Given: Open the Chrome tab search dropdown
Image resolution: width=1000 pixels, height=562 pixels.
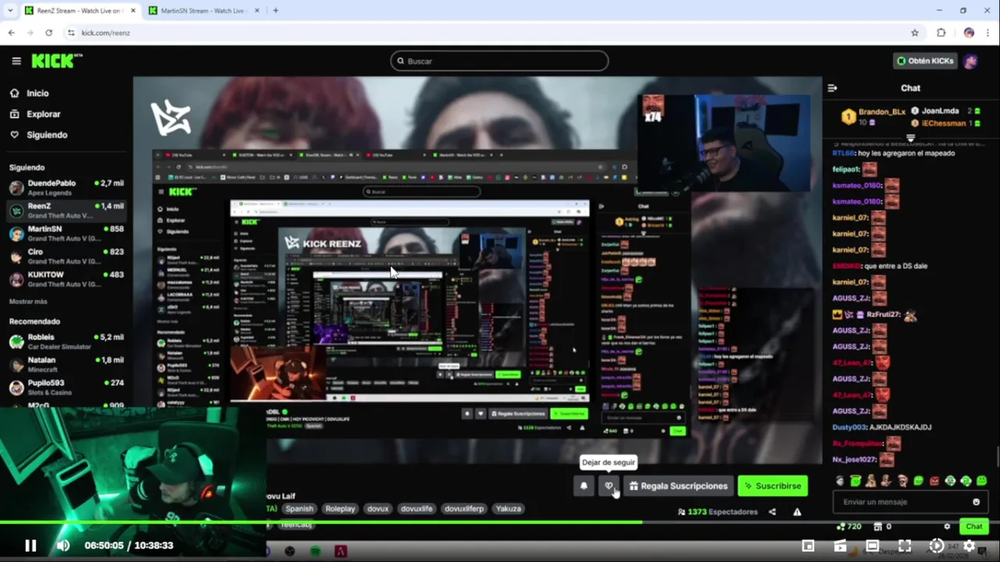Looking at the screenshot, I should [9, 10].
